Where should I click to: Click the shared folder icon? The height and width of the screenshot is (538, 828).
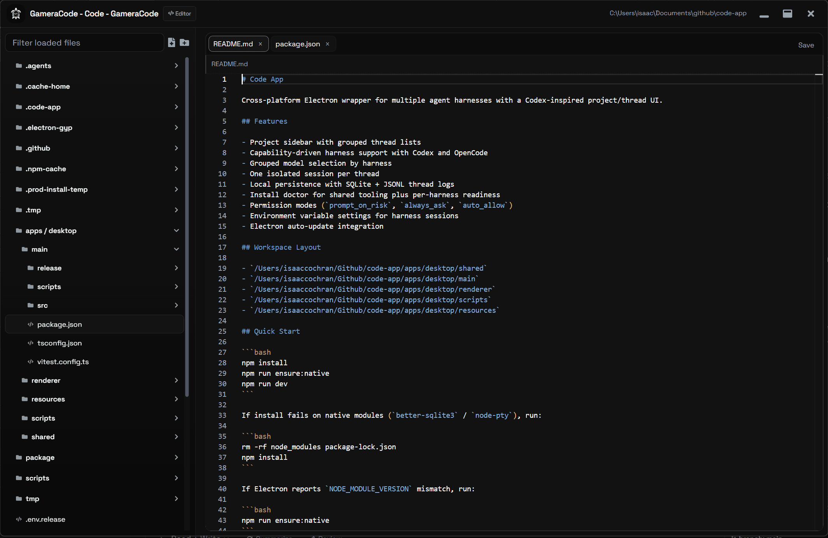coord(25,436)
